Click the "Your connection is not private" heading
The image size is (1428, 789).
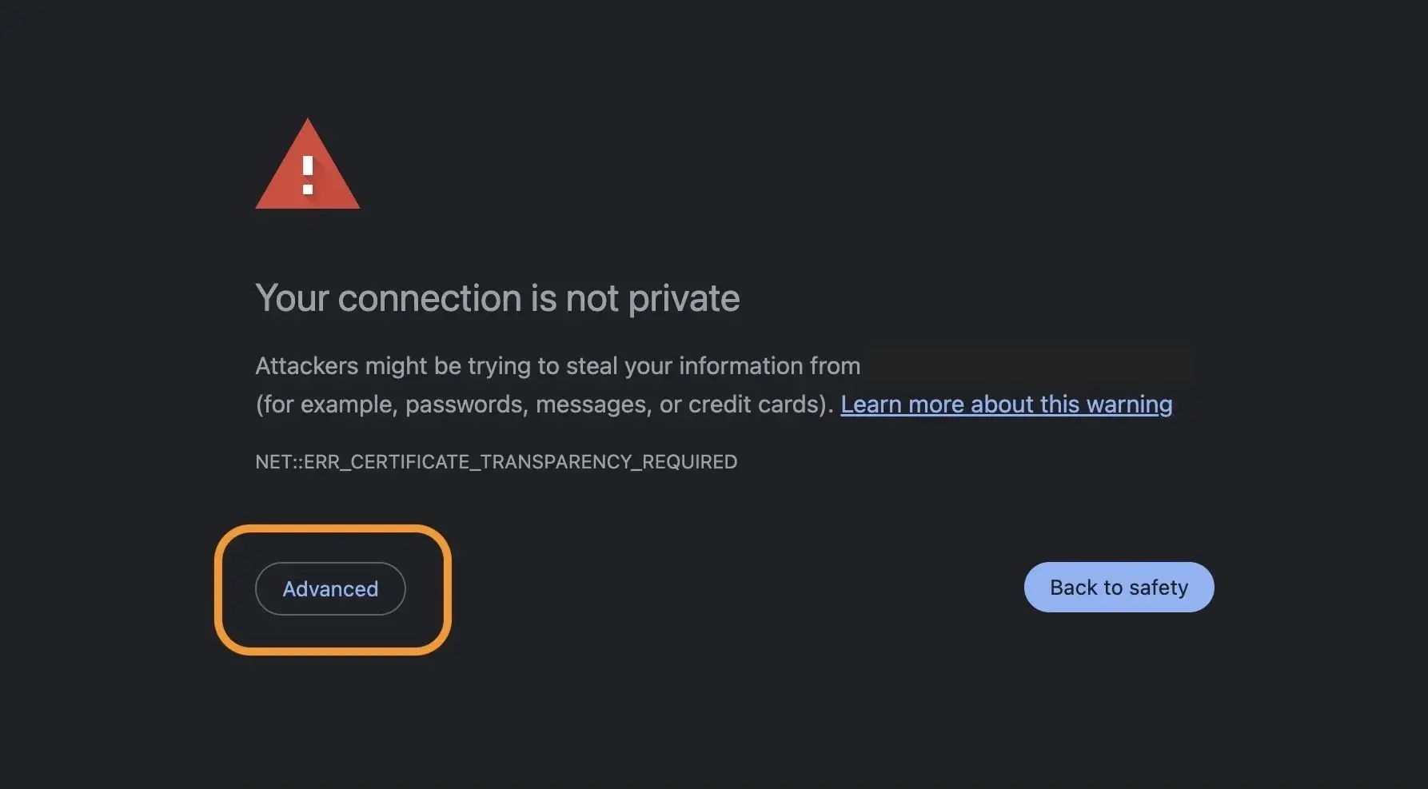(x=497, y=298)
